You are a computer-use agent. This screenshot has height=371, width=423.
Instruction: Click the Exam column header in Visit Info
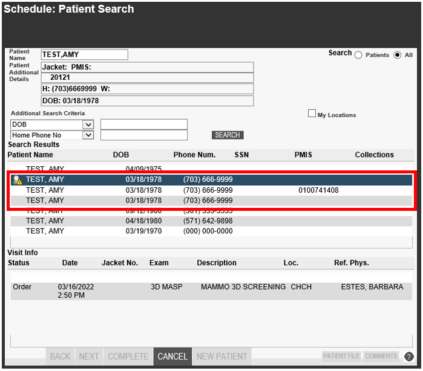(159, 263)
